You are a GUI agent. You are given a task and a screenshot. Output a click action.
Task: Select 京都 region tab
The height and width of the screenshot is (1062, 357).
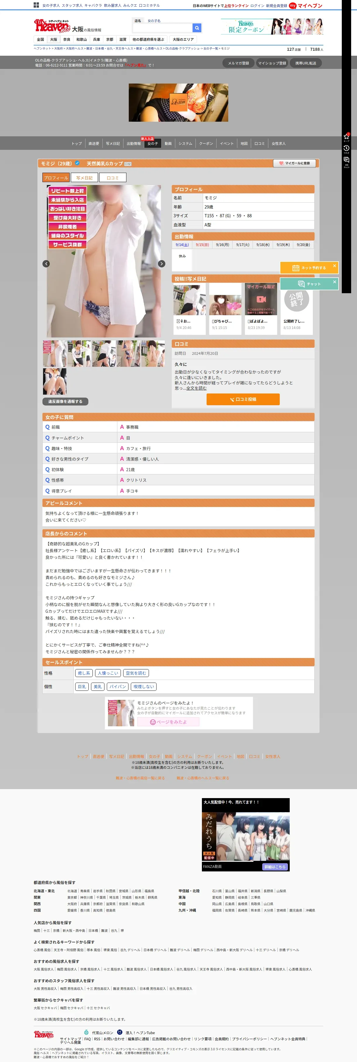109,40
